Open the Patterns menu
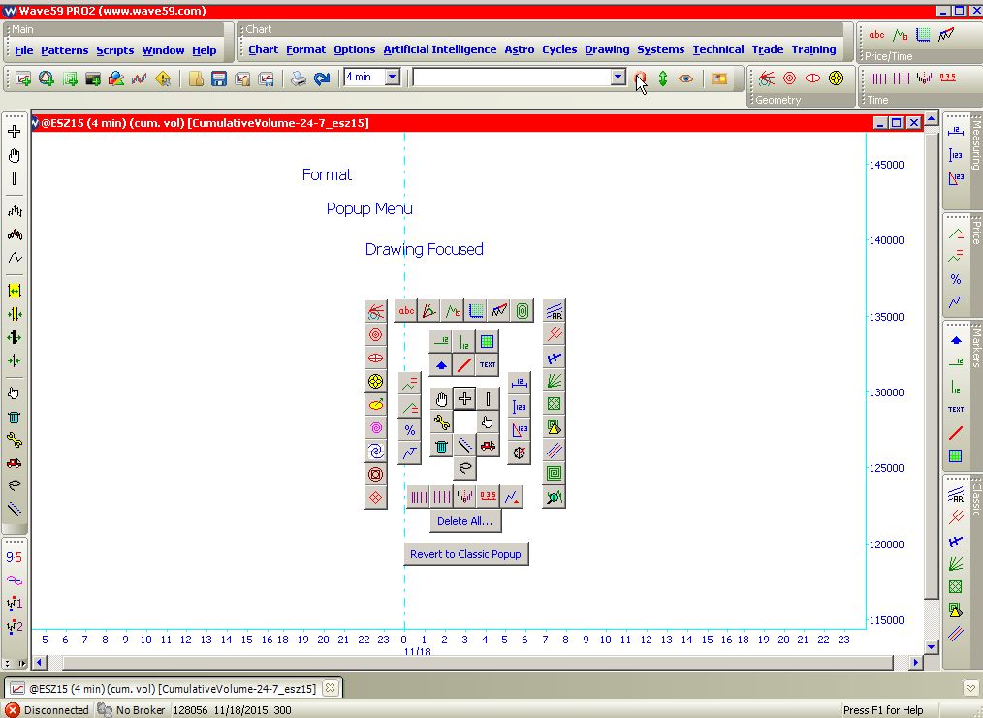The image size is (983, 718). (x=65, y=50)
